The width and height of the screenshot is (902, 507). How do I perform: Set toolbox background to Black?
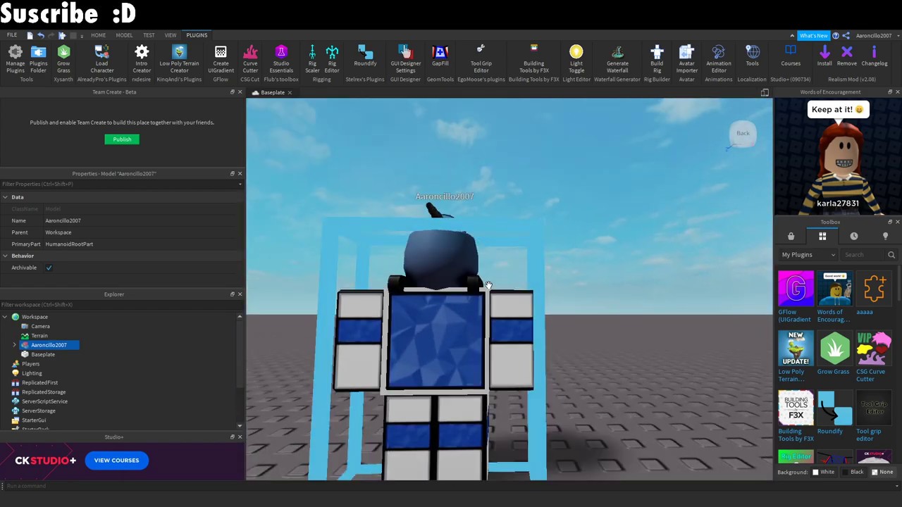[853, 472]
